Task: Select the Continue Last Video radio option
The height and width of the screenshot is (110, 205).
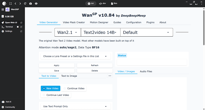Action: [x=56, y=95]
